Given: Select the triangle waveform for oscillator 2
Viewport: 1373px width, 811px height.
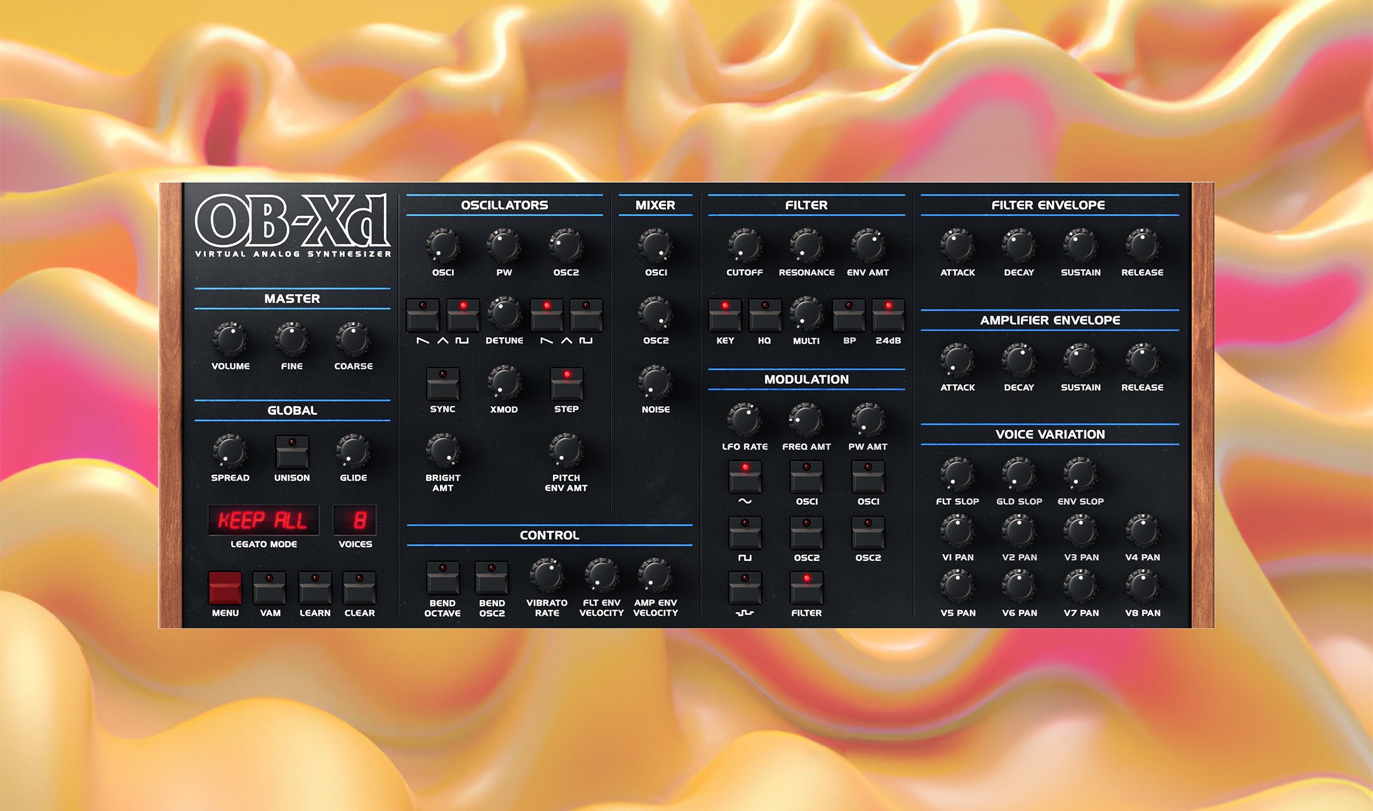Looking at the screenshot, I should 567,317.
